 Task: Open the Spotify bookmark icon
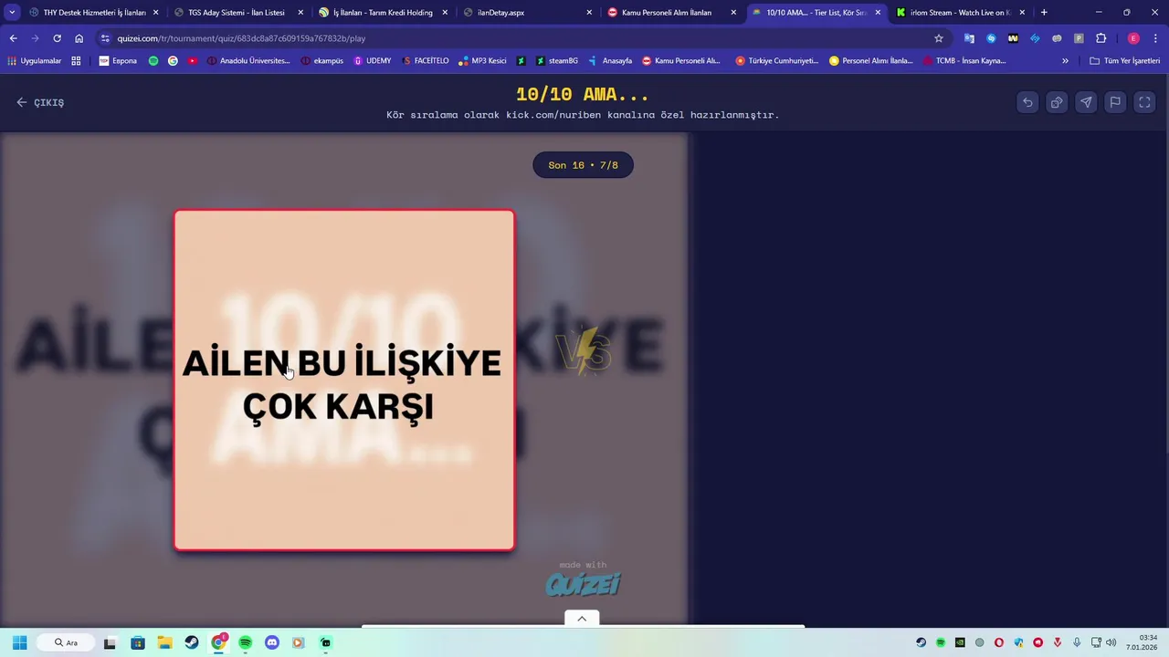(x=153, y=61)
